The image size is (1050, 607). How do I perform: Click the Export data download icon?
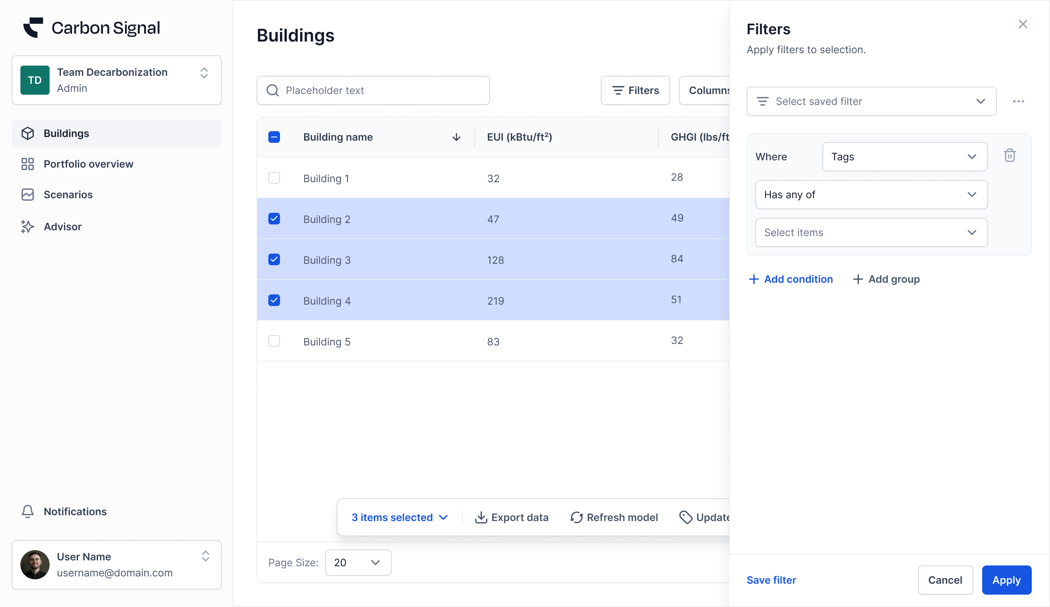pyautogui.click(x=481, y=517)
